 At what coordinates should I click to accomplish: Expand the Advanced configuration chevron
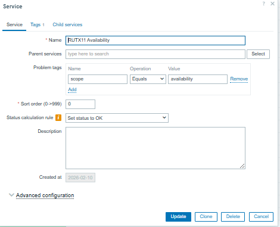click(x=11, y=195)
